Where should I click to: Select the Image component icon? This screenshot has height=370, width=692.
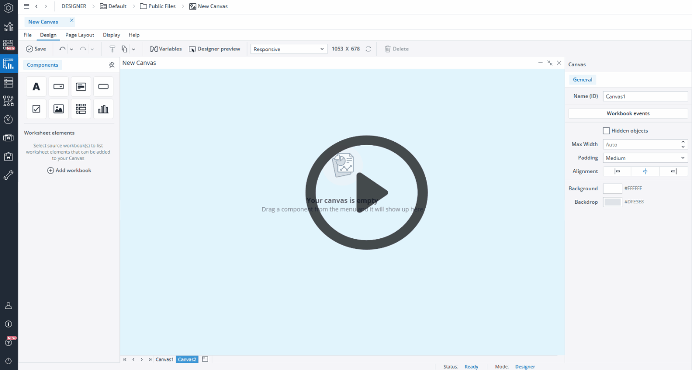59,109
